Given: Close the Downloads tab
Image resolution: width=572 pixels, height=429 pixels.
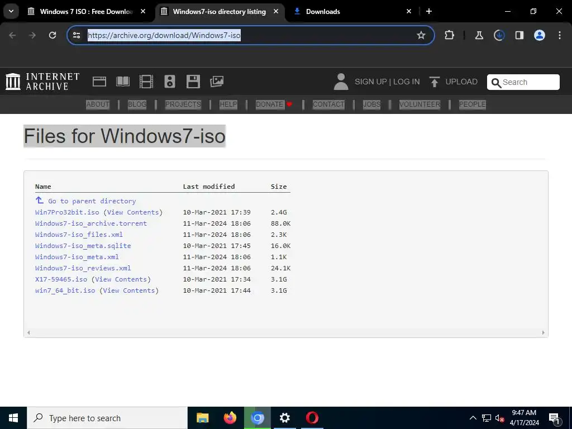Looking at the screenshot, I should click(x=409, y=11).
